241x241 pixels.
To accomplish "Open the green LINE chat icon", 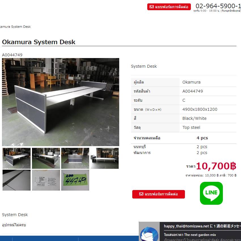I will pyautogui.click(x=211, y=193).
